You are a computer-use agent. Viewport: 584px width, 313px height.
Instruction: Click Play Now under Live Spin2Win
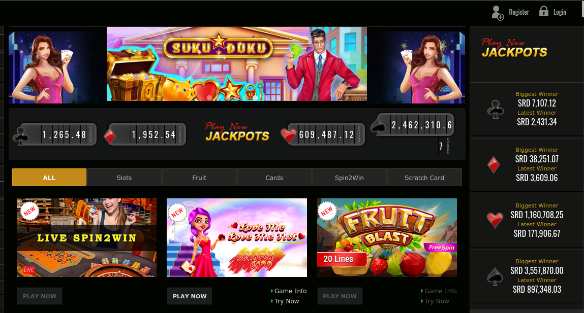point(40,296)
